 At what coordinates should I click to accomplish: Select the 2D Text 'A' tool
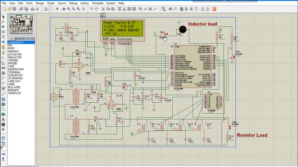click(3, 119)
